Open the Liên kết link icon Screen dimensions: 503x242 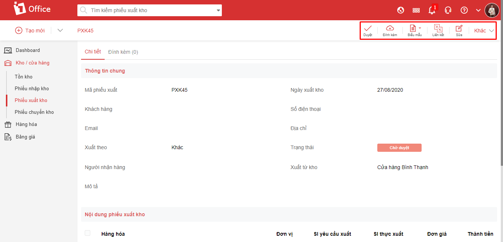click(x=438, y=29)
